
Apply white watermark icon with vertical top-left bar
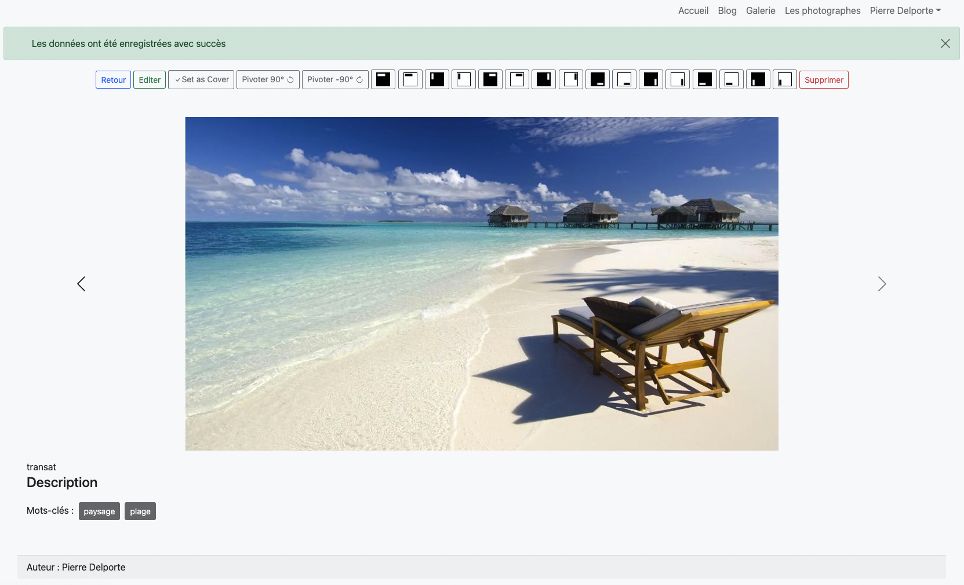tap(464, 79)
